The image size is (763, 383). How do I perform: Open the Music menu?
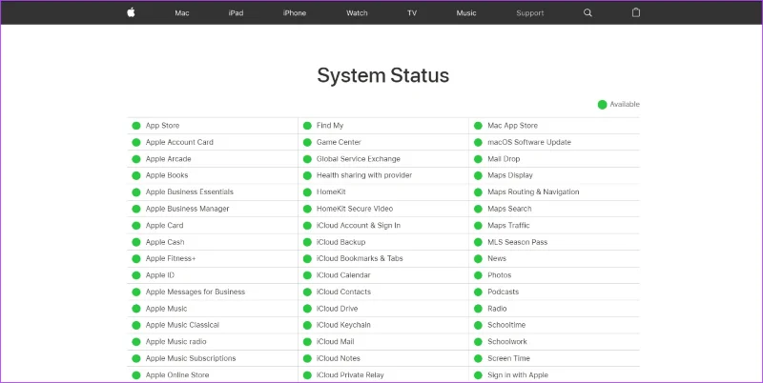coord(466,13)
